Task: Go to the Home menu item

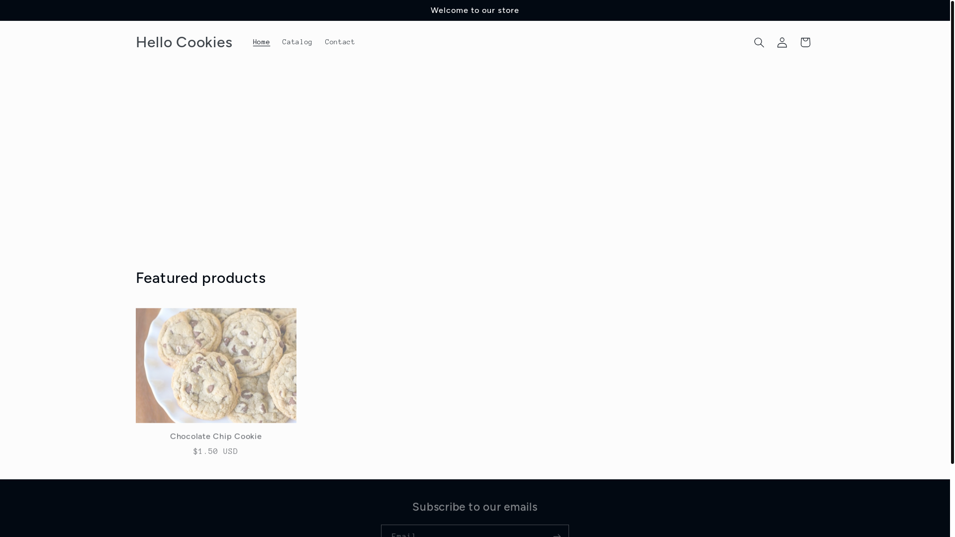Action: 261,42
